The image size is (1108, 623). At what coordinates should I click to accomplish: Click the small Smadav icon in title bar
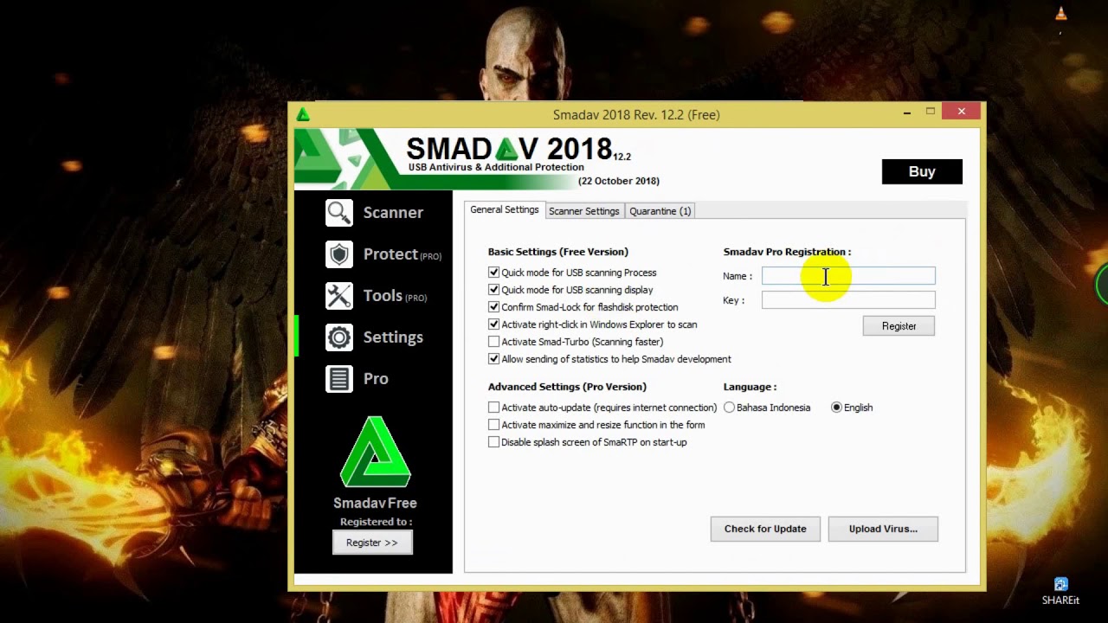coord(303,114)
